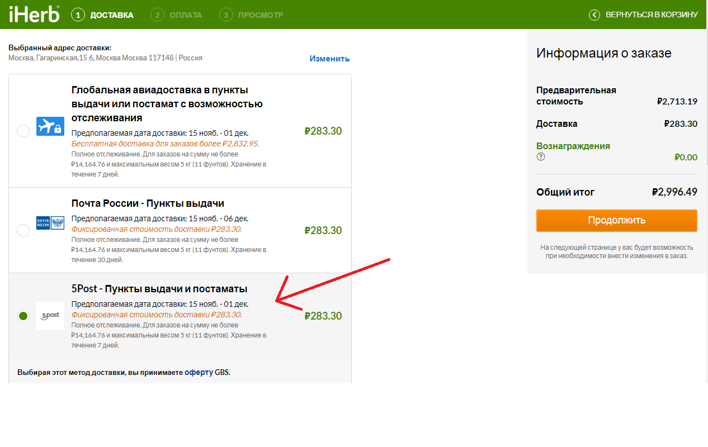
Task: Open the ДОСТАВКА step tab
Action: point(112,15)
